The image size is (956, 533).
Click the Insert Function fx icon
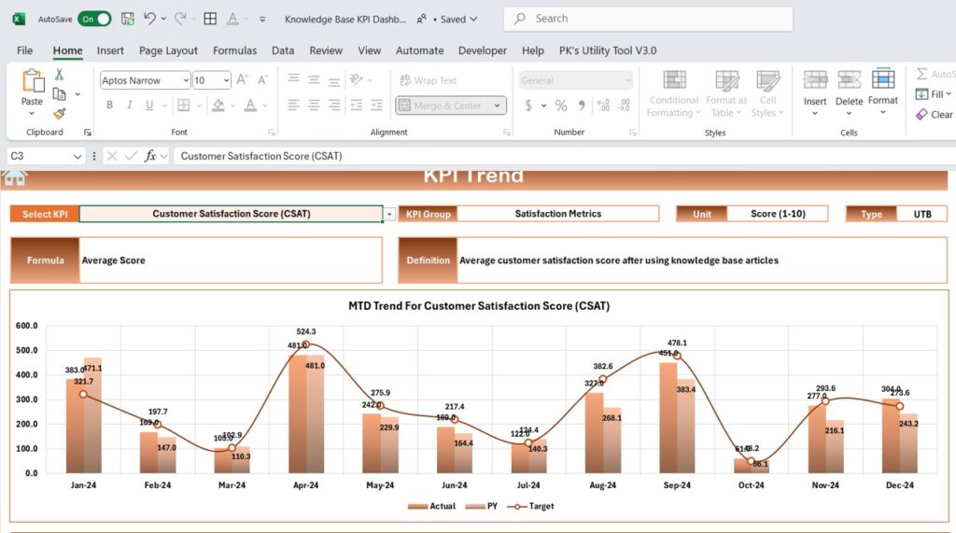coord(150,156)
